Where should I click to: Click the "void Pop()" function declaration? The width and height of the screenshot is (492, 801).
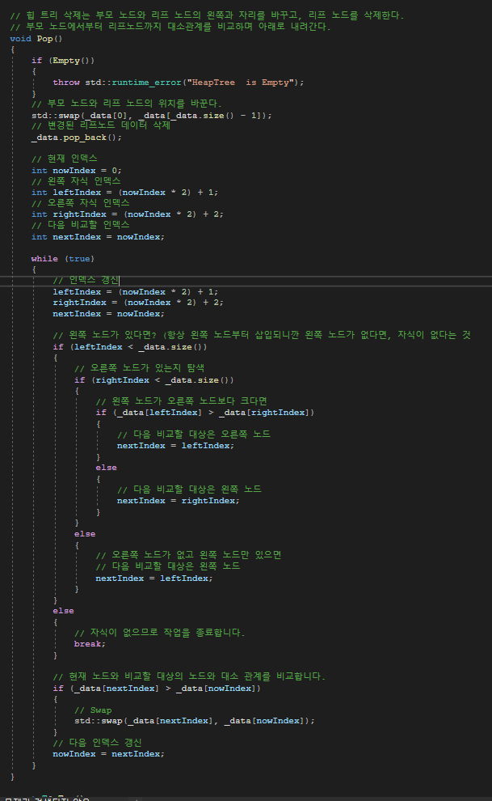36,39
